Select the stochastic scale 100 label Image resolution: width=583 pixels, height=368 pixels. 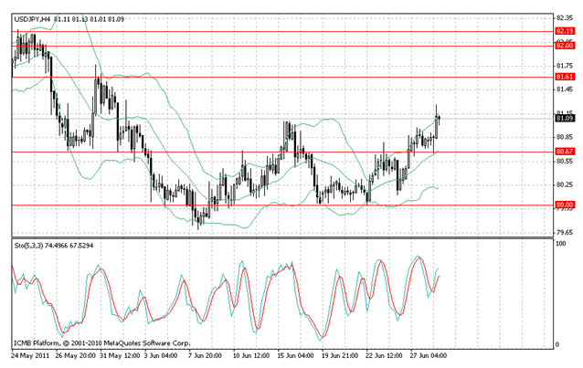pyautogui.click(x=561, y=245)
